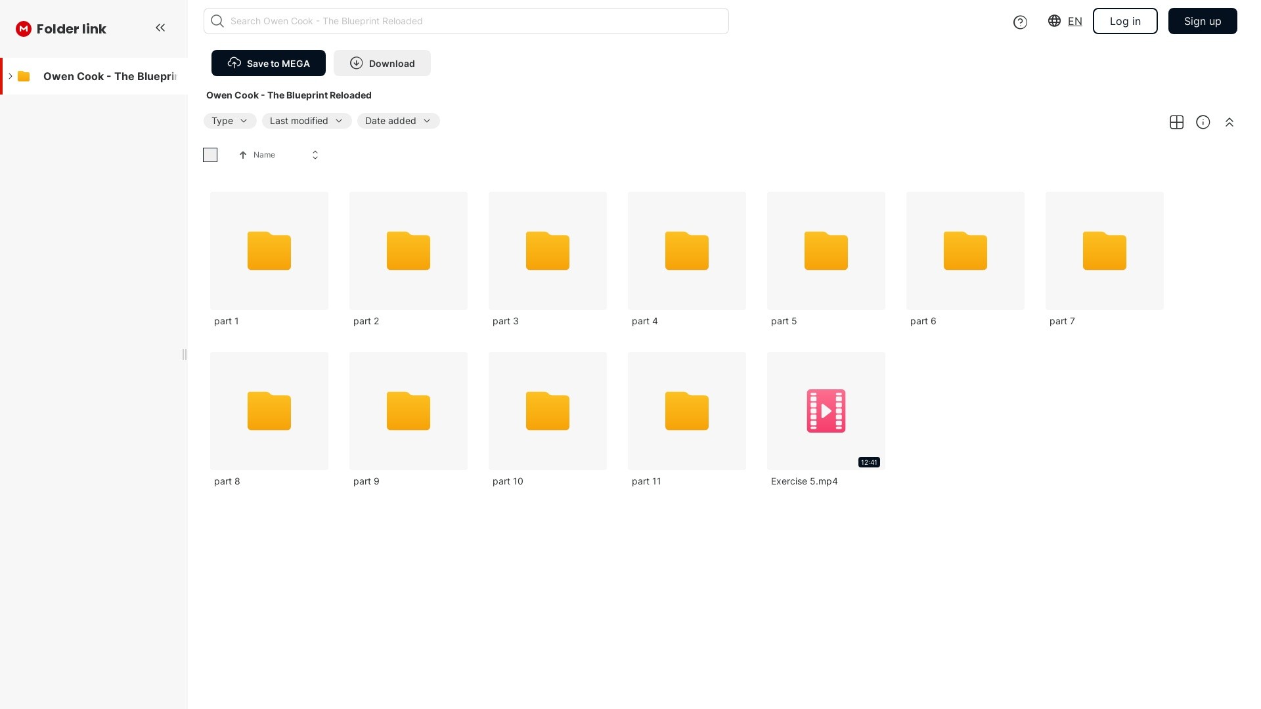Toggle sort direction arrow next to Name
Viewport: 1261px width, 709px height.
point(243,155)
